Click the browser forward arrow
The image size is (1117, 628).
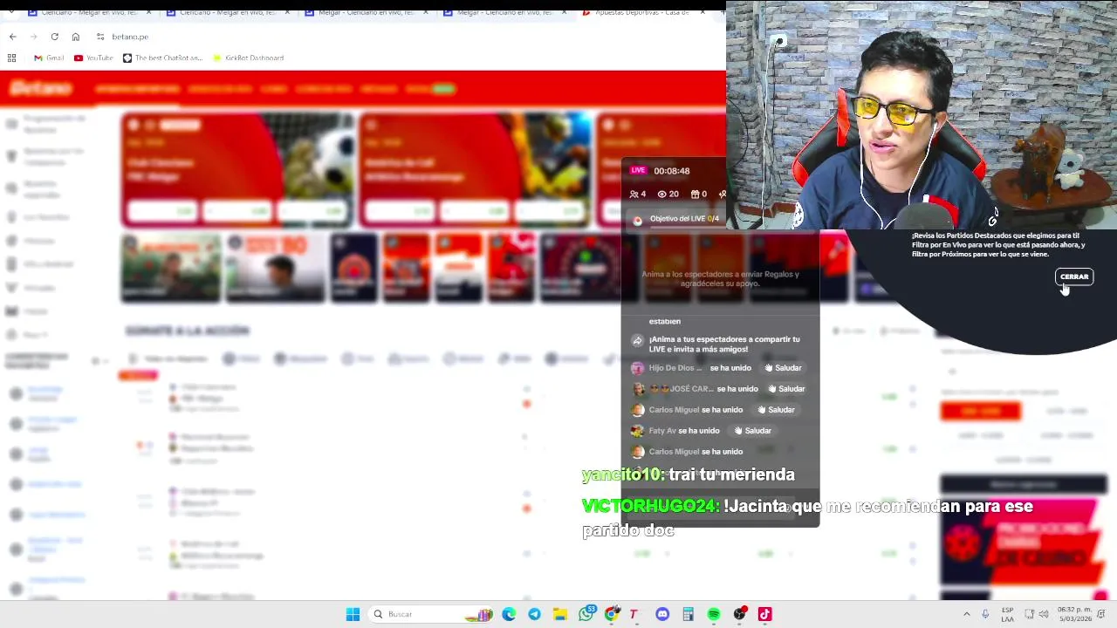[33, 37]
